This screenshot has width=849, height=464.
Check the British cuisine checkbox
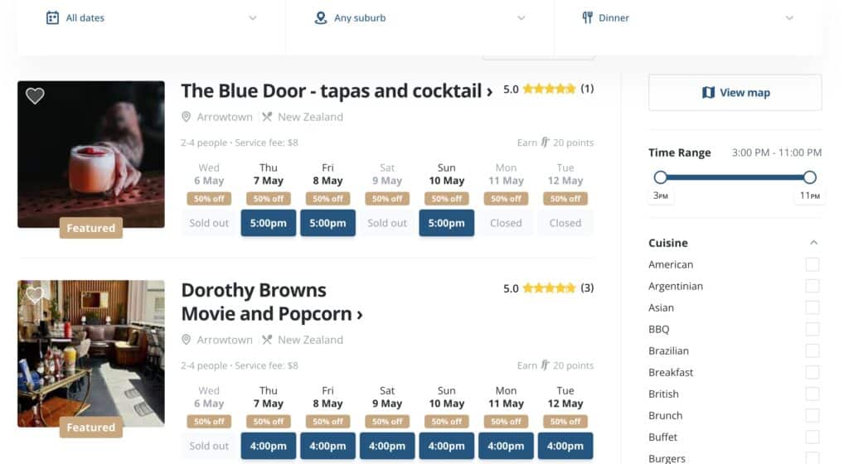tap(813, 394)
